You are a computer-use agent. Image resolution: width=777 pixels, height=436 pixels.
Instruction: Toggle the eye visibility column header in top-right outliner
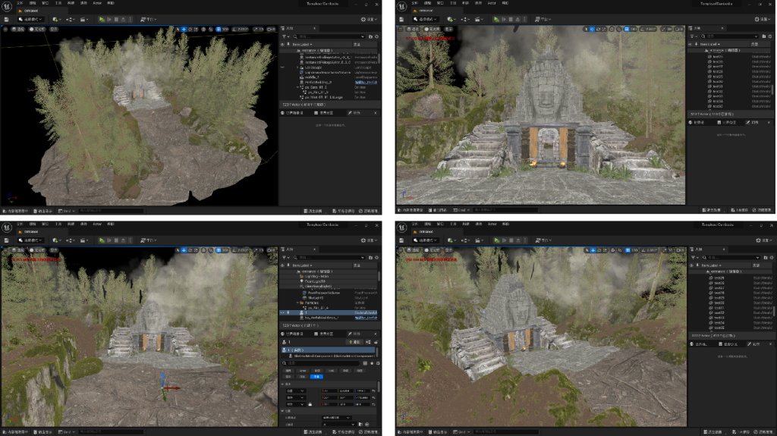[691, 45]
